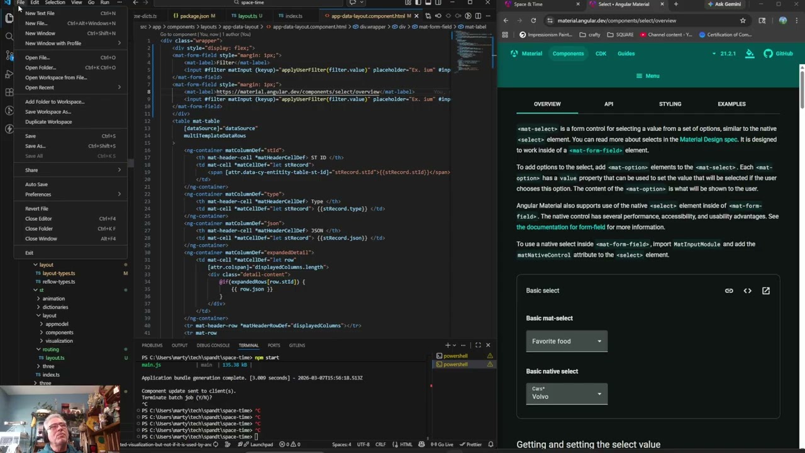Image resolution: width=805 pixels, height=453 pixels.
Task: Open Chrome three-dot menu
Action: click(x=797, y=20)
